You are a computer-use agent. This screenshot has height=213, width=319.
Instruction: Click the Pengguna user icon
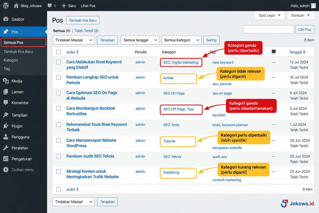(x=6, y=137)
